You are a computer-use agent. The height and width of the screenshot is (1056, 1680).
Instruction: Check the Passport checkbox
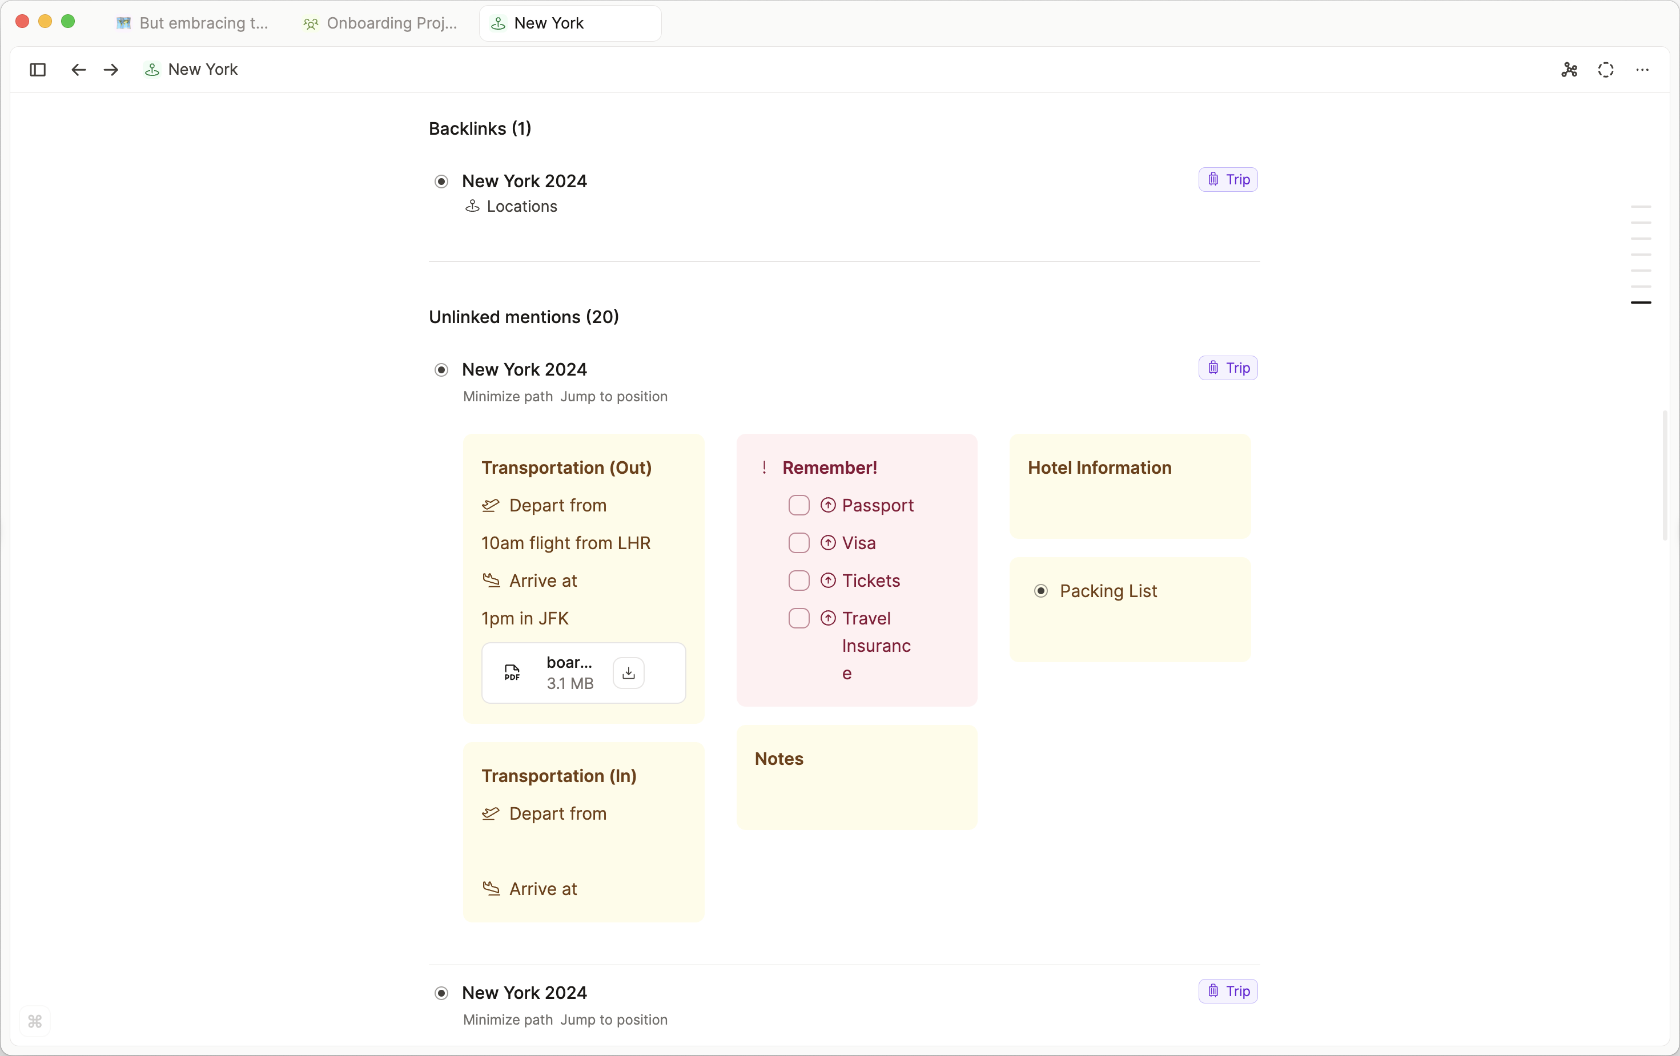click(x=799, y=505)
